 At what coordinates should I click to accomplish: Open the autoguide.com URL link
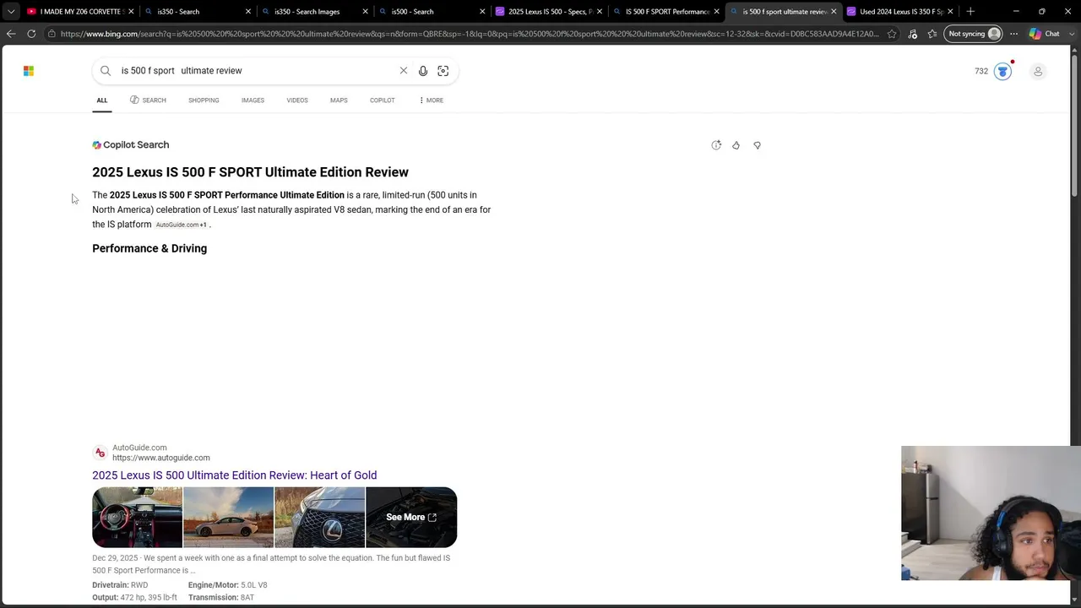point(161,458)
